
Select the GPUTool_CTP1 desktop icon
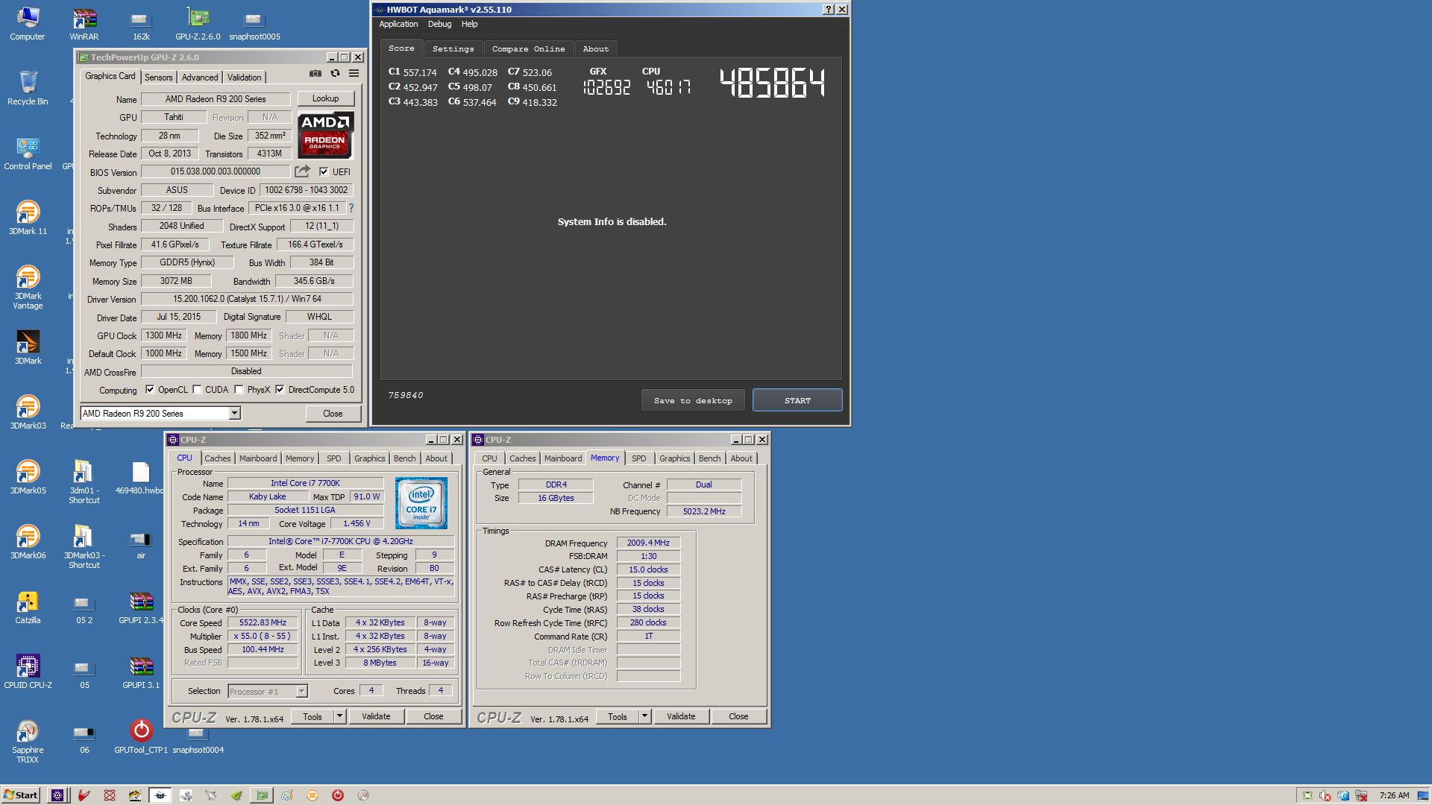[x=141, y=736]
